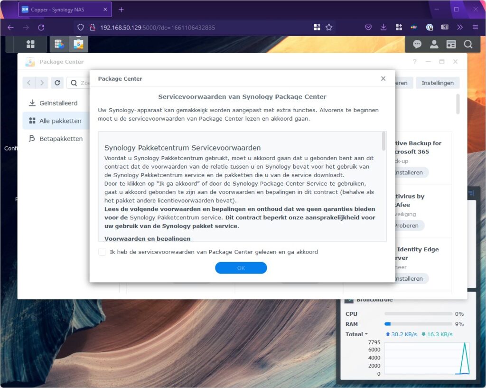Maximize the Package Center window
This screenshot has width=486, height=388.
[442, 62]
